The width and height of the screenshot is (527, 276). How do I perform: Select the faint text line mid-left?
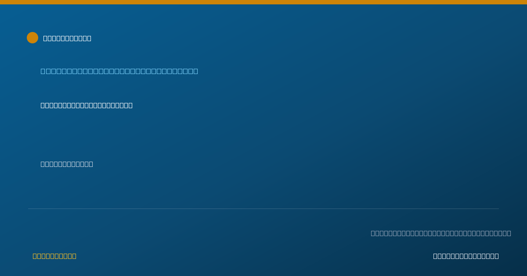(x=67, y=164)
